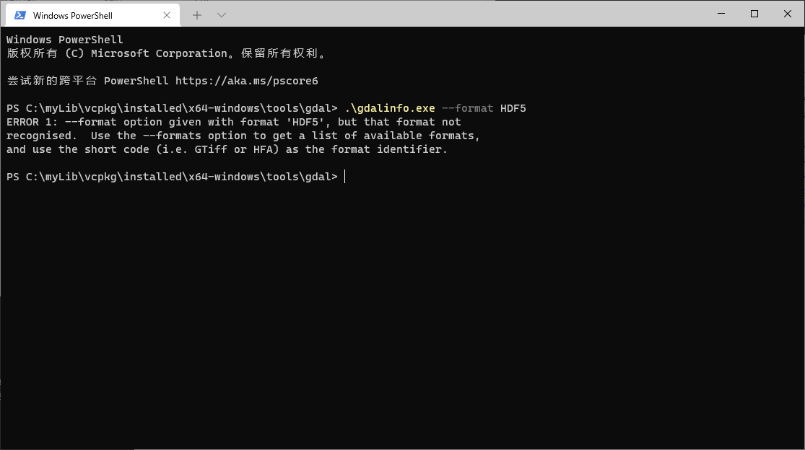Viewport: 805px width, 450px height.
Task: Click the X icon on the PowerShell tab
Action: tap(166, 14)
